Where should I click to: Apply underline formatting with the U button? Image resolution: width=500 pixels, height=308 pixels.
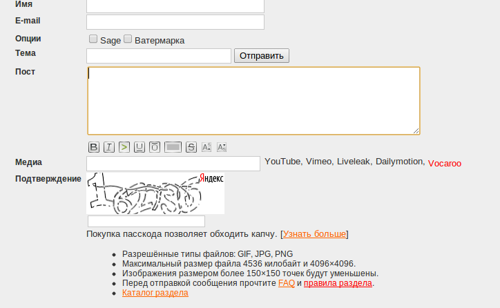(140, 147)
